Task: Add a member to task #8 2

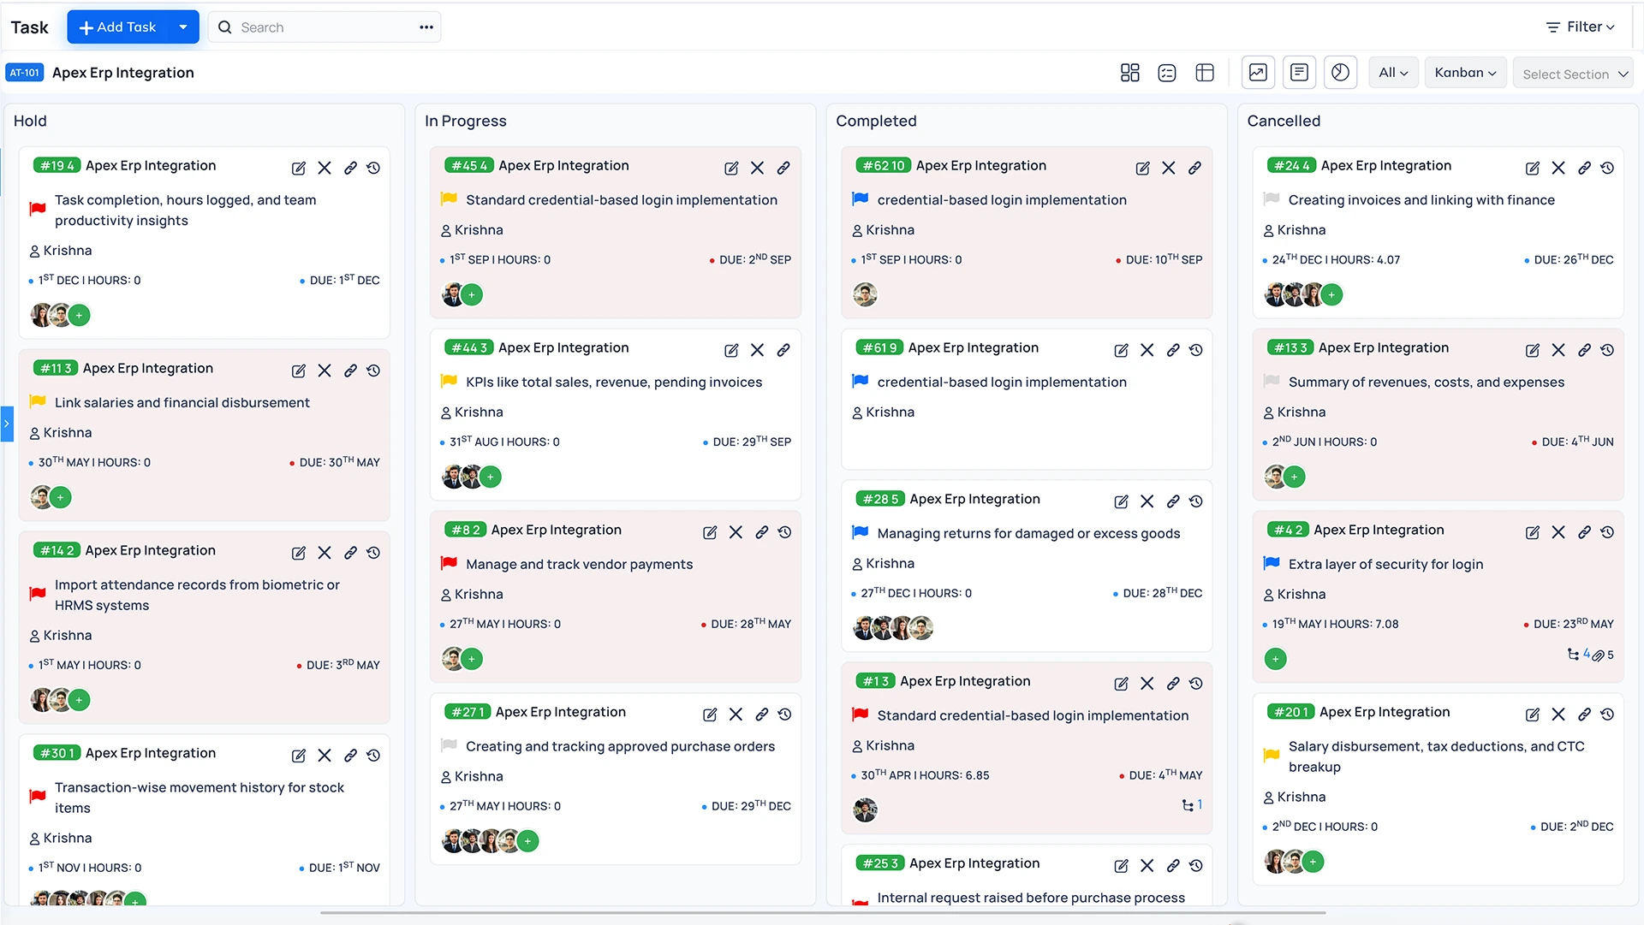Action: [x=472, y=659]
